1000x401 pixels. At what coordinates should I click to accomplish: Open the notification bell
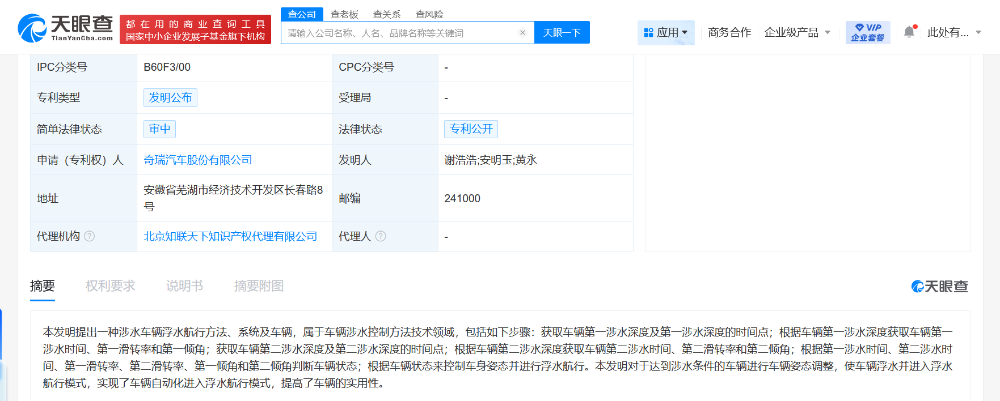[910, 32]
